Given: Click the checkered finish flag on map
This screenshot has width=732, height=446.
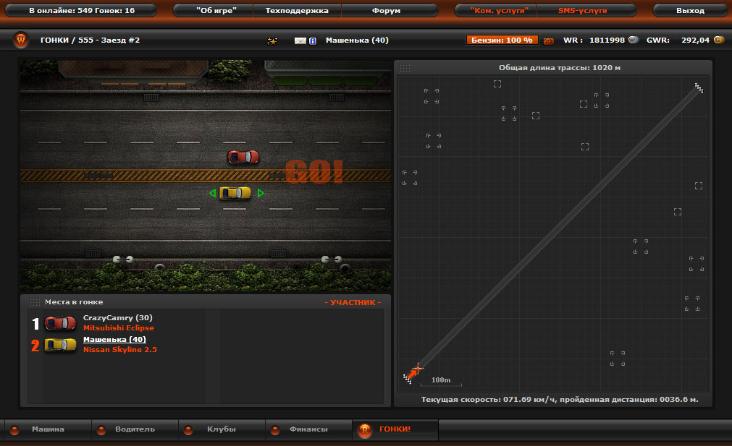Looking at the screenshot, I should [x=699, y=87].
